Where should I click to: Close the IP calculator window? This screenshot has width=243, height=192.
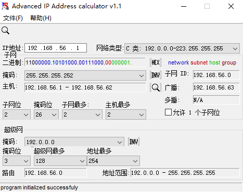click(231, 6)
